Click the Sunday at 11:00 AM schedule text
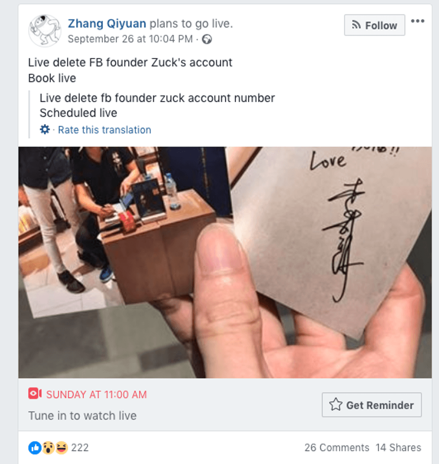This screenshot has height=464, width=439. coord(96,395)
